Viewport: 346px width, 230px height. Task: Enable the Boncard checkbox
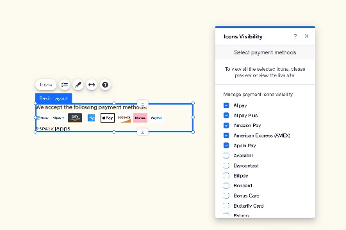point(226,185)
